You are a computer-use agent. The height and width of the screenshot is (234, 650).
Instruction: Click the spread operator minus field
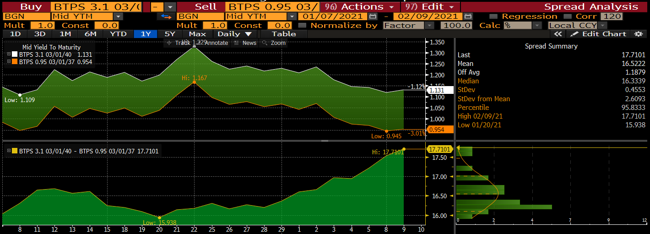pos(157,7)
